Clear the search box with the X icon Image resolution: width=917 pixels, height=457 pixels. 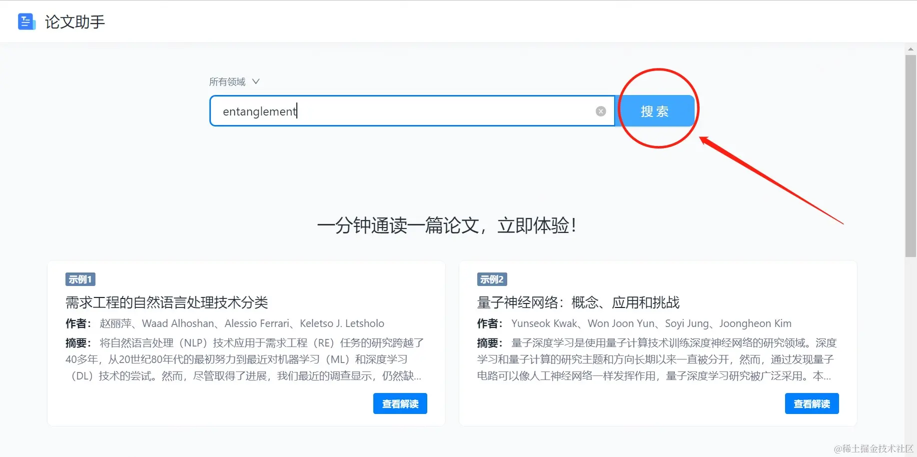point(601,111)
